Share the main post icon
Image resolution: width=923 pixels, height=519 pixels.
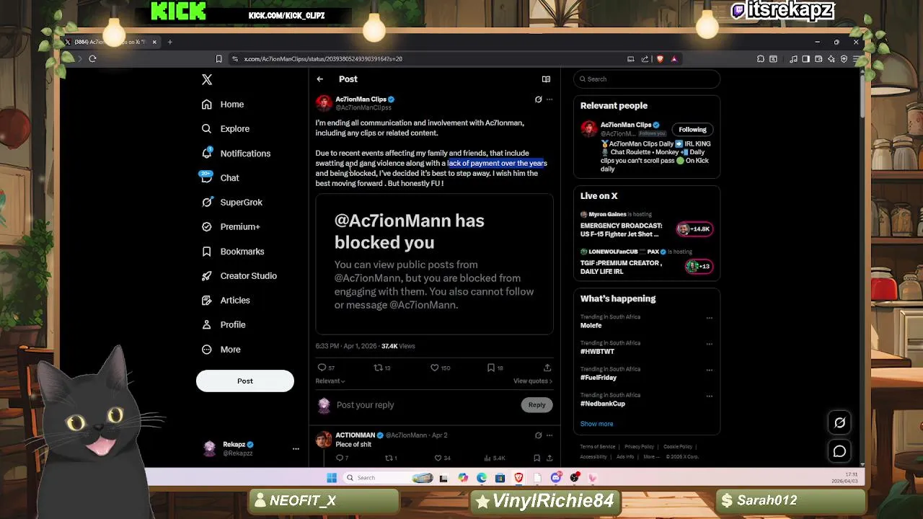pos(547,368)
